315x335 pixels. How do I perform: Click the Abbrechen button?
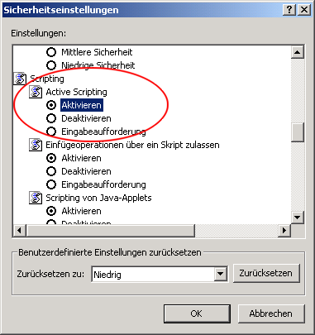[x=271, y=313]
